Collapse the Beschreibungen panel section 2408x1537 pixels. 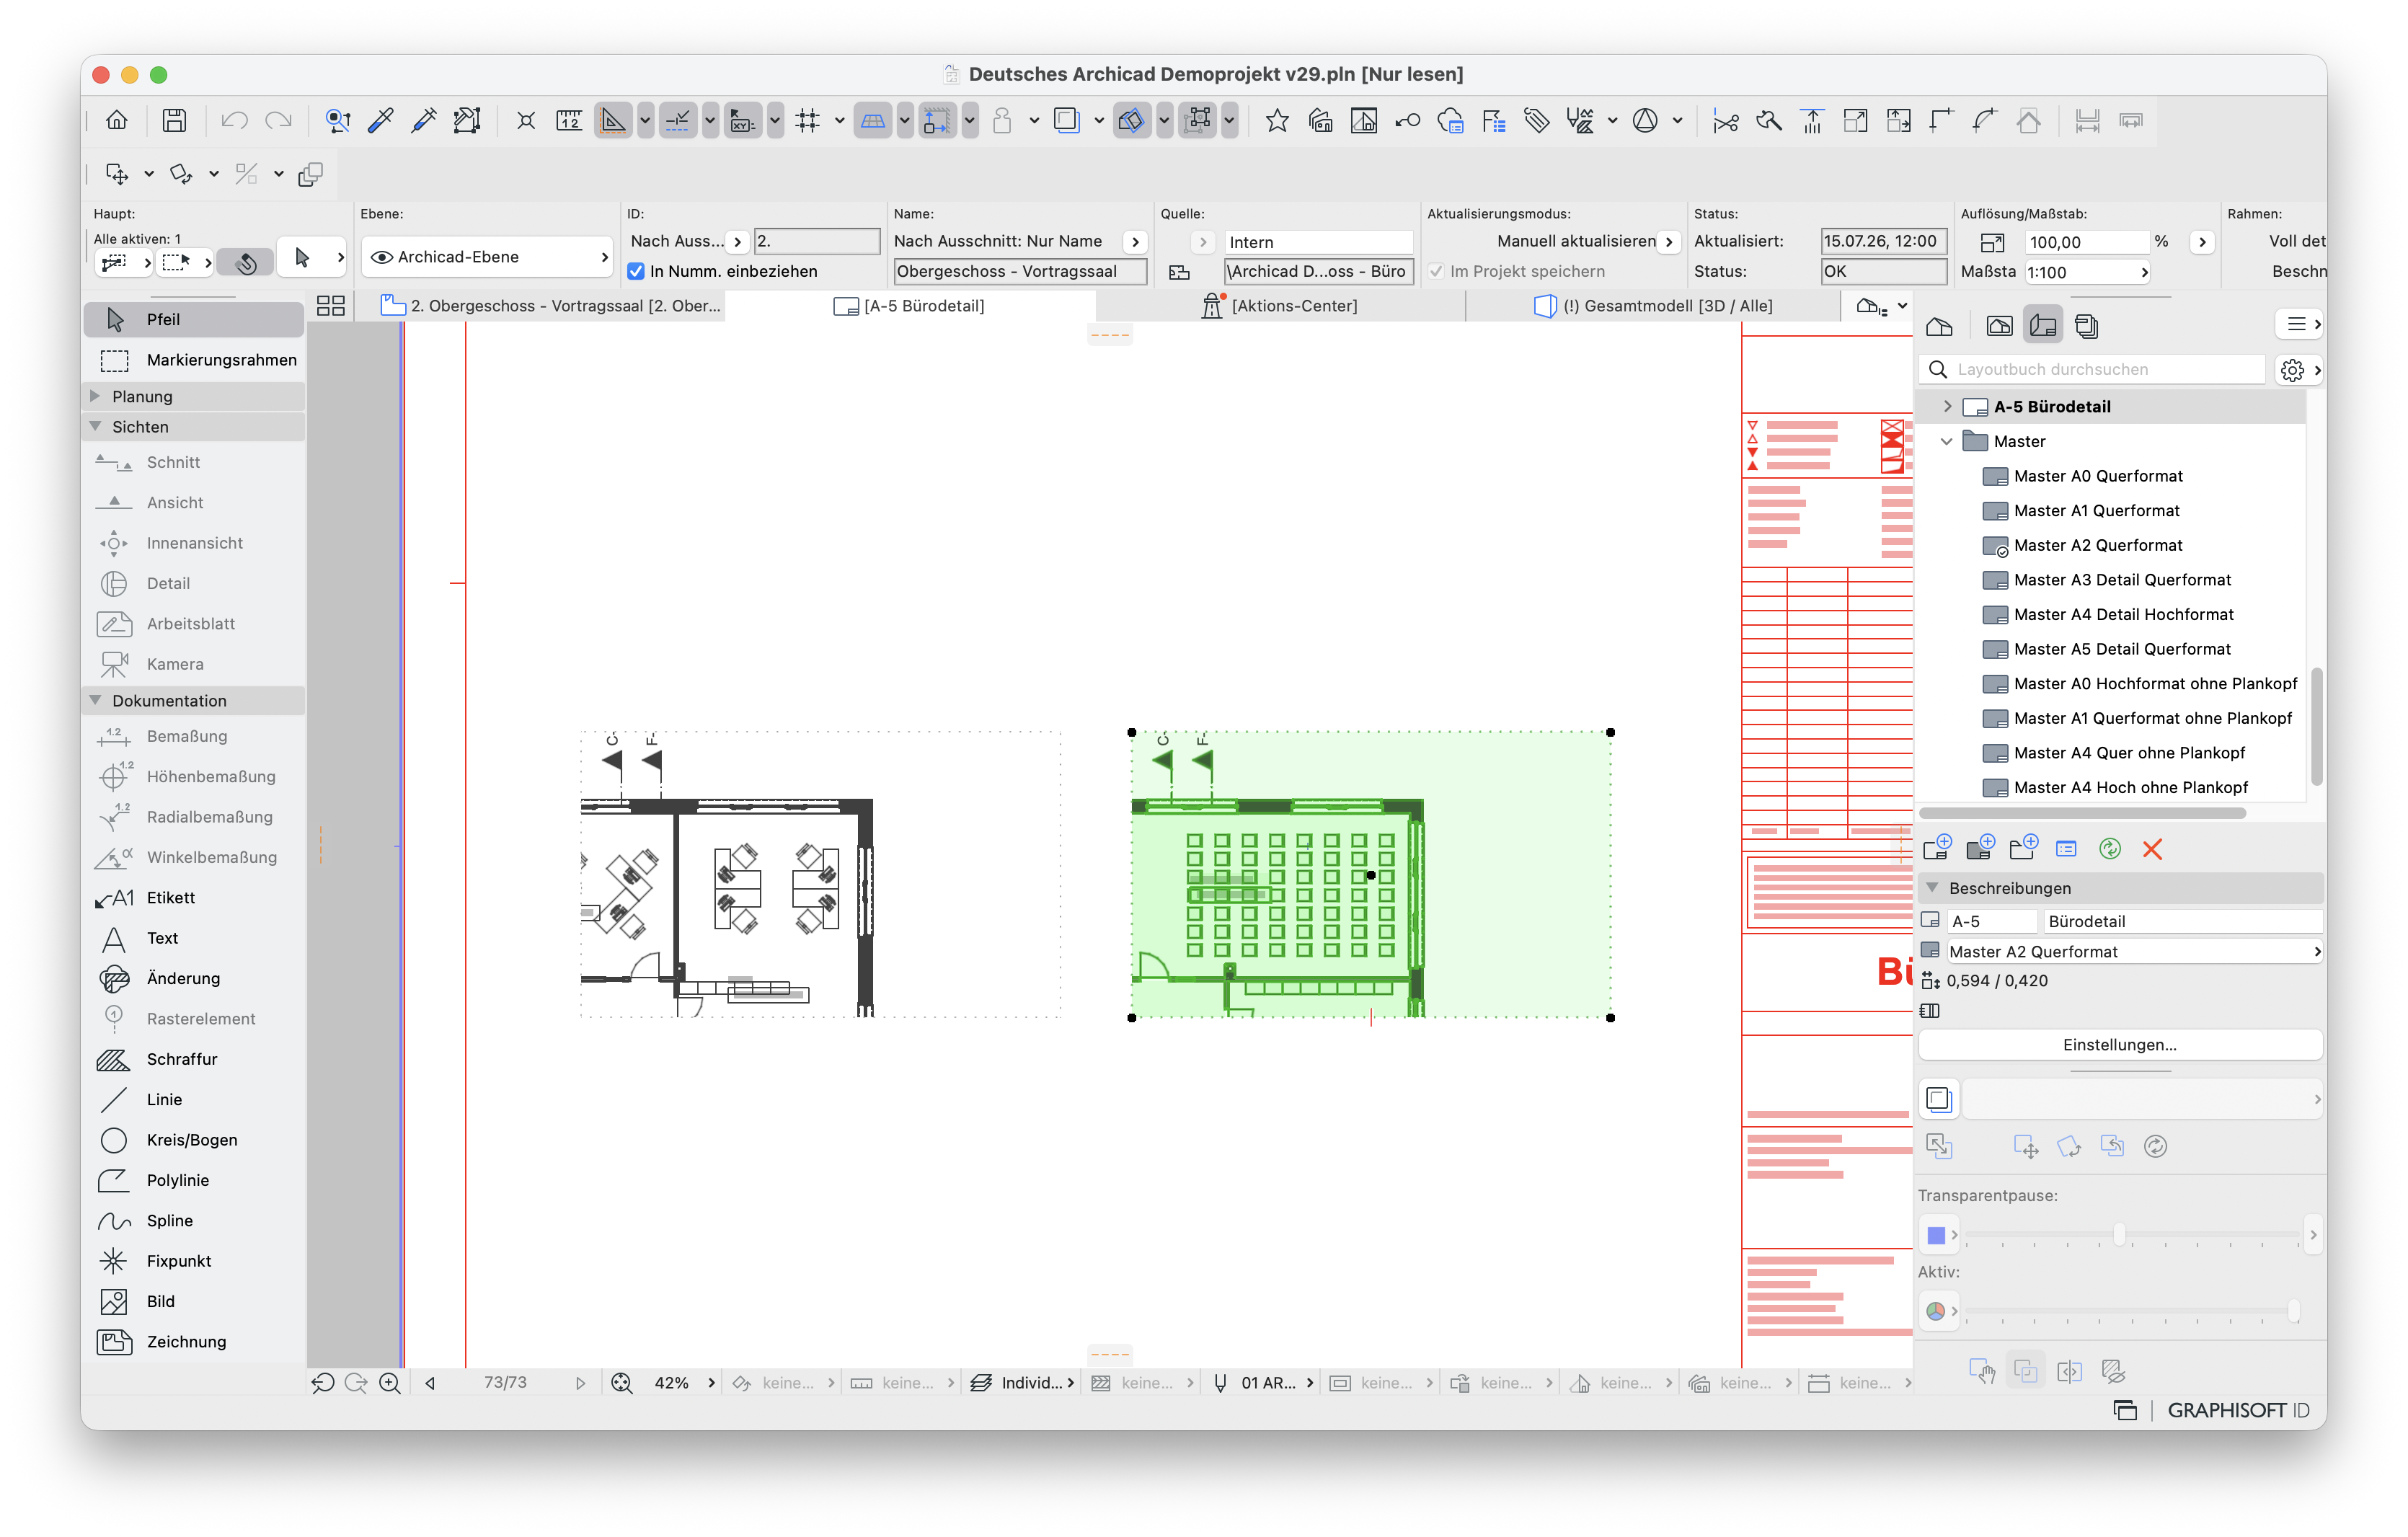[1933, 888]
